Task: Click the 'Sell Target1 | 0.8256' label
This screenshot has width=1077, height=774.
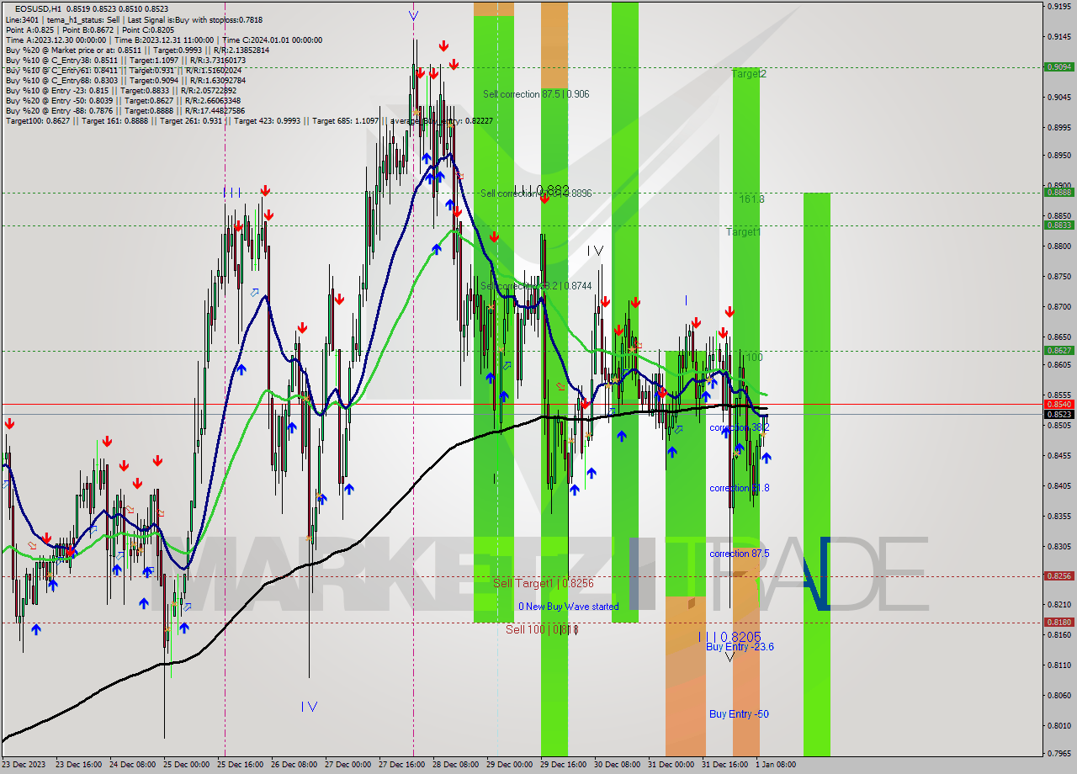Action: (544, 583)
